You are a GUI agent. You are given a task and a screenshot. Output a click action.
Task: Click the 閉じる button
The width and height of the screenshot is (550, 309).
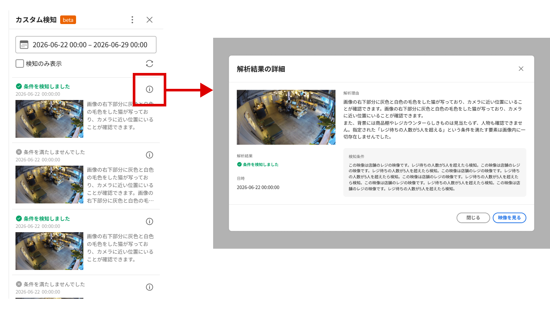pos(473,218)
